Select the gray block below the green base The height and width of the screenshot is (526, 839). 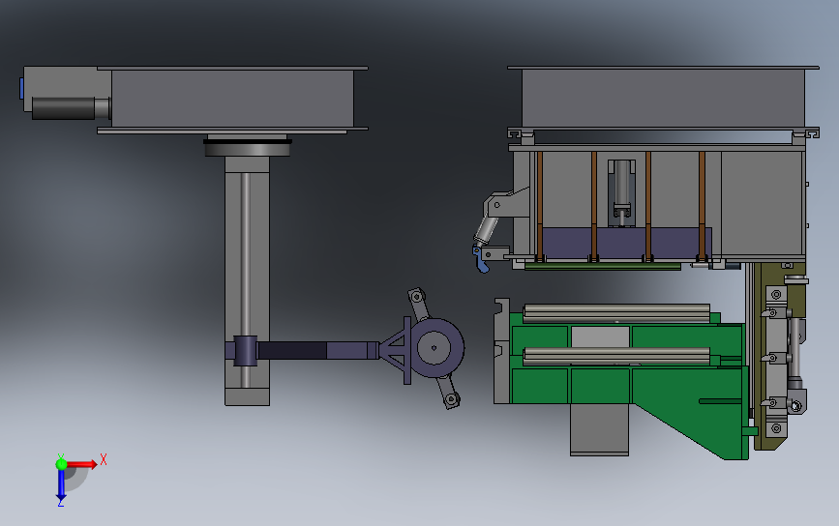click(599, 429)
